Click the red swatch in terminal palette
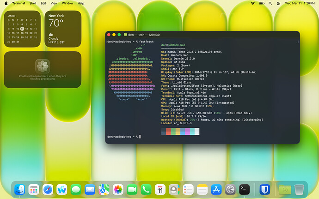 click(168, 131)
